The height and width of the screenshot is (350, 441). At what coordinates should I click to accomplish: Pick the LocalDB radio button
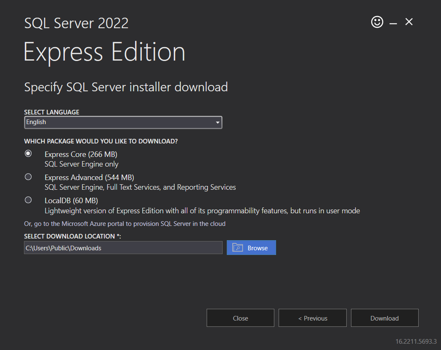click(28, 200)
